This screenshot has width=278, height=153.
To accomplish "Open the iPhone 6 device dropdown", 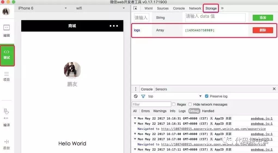I will [x=42, y=8].
